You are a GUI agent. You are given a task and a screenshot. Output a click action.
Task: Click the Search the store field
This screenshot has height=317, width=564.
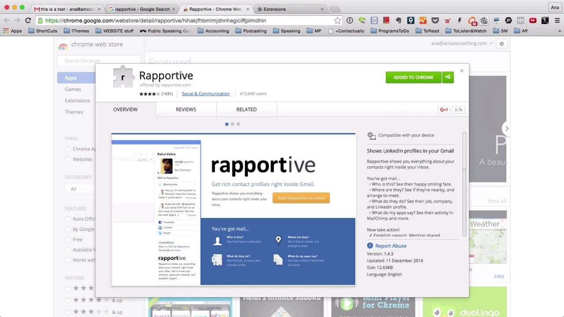pos(99,61)
